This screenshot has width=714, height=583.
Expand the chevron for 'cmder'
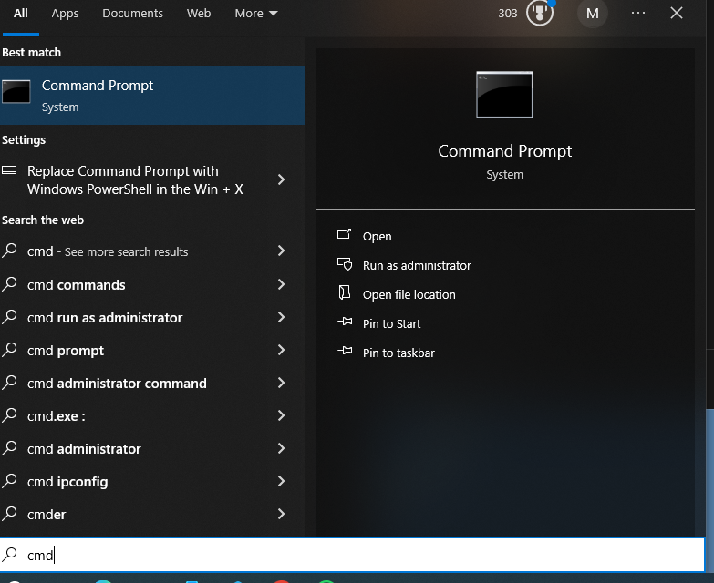point(282,514)
